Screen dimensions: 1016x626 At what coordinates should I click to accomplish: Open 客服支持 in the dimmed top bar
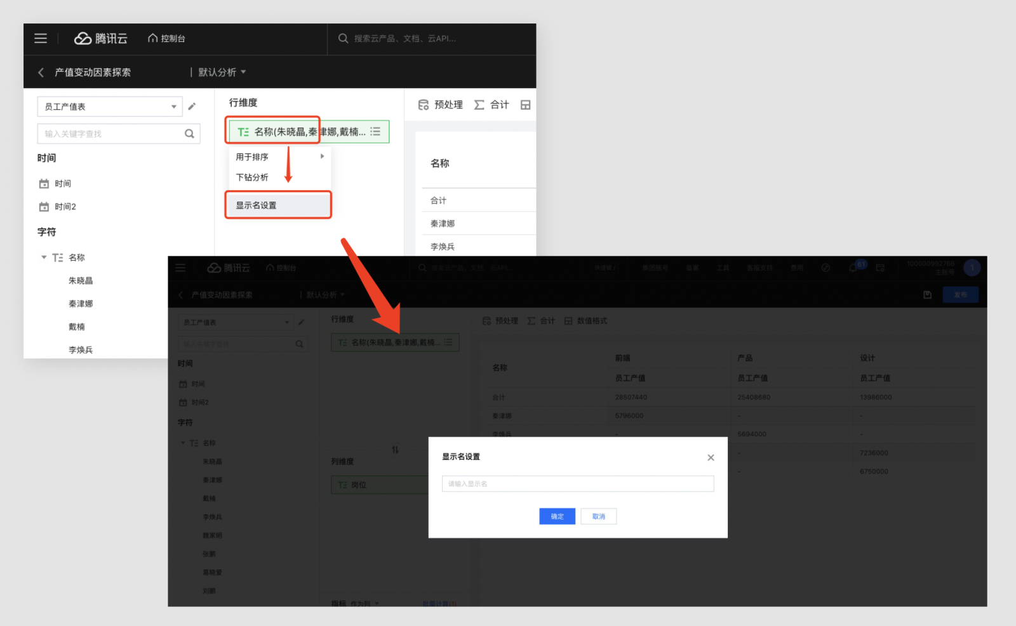[760, 268]
